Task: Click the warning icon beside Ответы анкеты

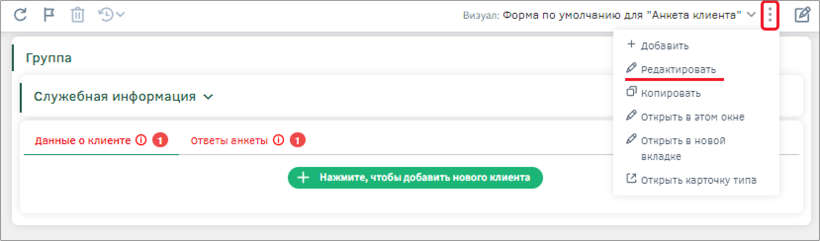Action: pyautogui.click(x=279, y=140)
